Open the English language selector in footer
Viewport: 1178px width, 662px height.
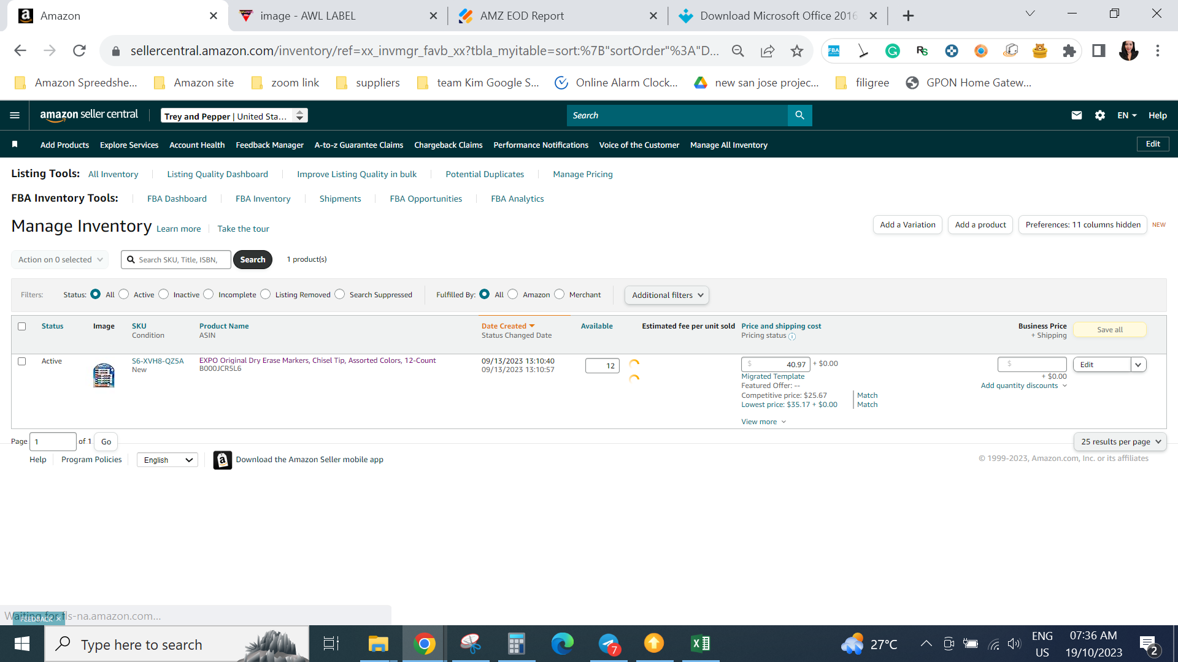click(x=167, y=460)
